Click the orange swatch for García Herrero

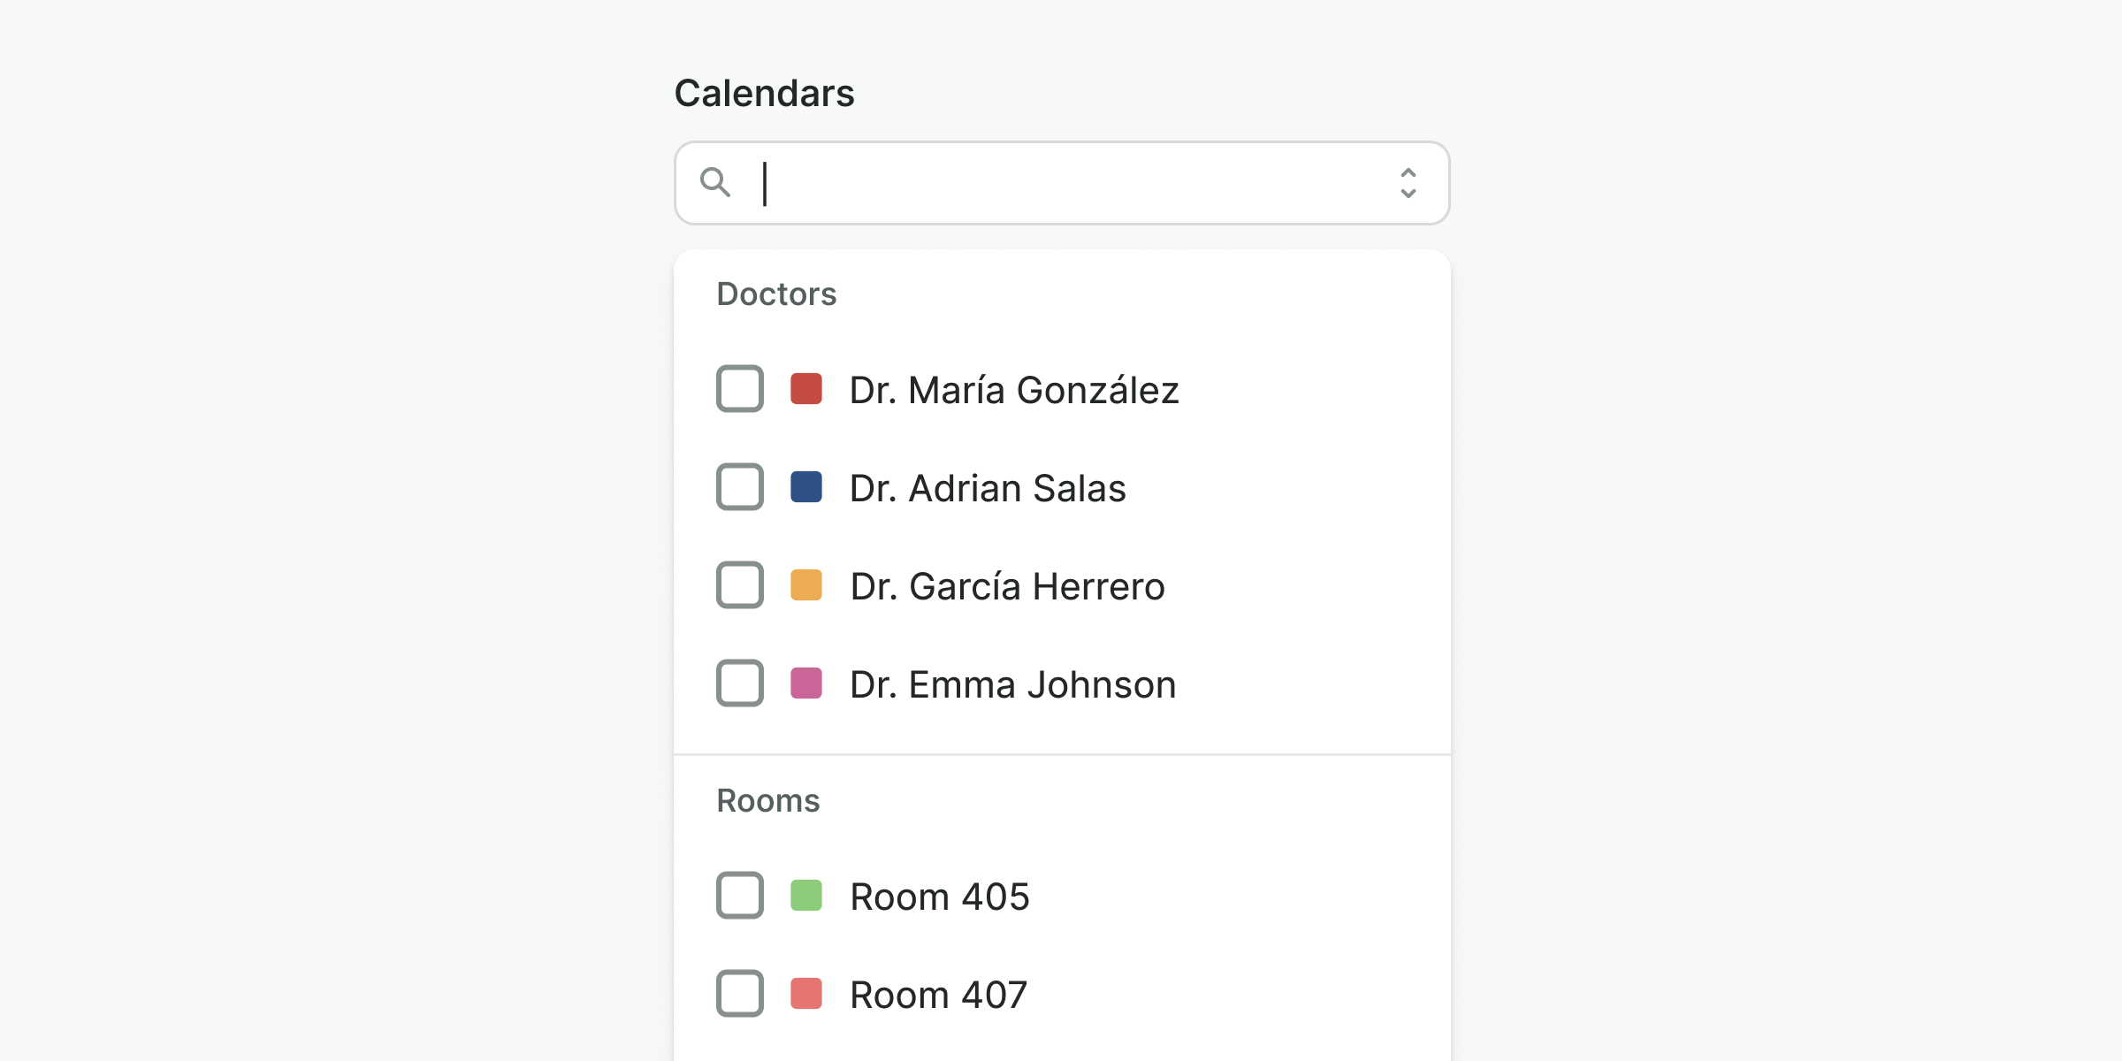(x=806, y=585)
